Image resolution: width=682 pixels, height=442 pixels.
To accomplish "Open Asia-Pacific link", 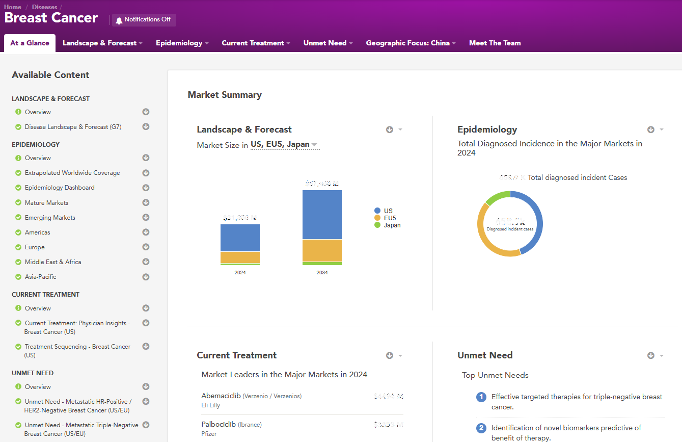I will (41, 277).
